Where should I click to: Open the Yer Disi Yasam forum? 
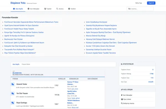pyautogui.click(x=22, y=93)
